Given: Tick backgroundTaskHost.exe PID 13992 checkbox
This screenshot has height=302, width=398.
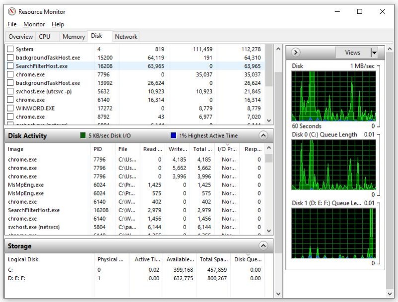Looking at the screenshot, I should coord(10,83).
